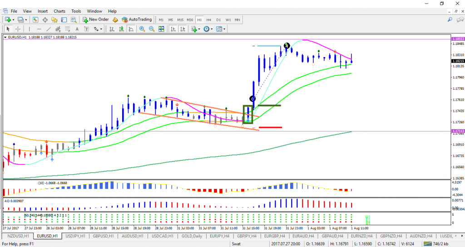Open the chat bubbles icon
Screen dimensions: 465x247
coord(460,19)
